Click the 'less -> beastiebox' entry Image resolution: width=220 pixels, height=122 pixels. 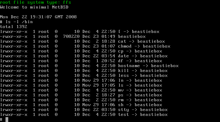point(143,76)
